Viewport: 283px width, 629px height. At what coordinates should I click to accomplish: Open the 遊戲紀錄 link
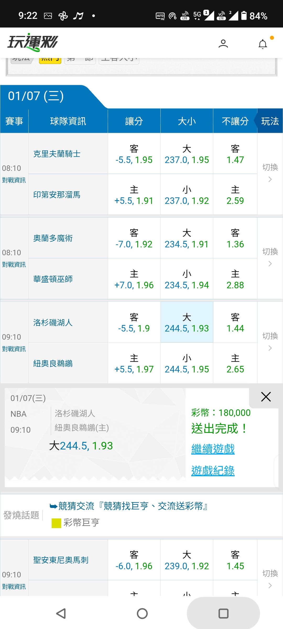213,471
